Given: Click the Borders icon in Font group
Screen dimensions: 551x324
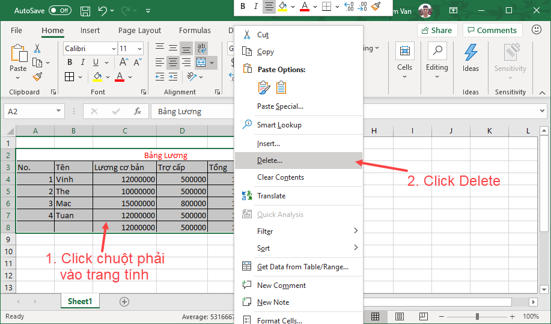Looking at the screenshot, I should 70,76.
